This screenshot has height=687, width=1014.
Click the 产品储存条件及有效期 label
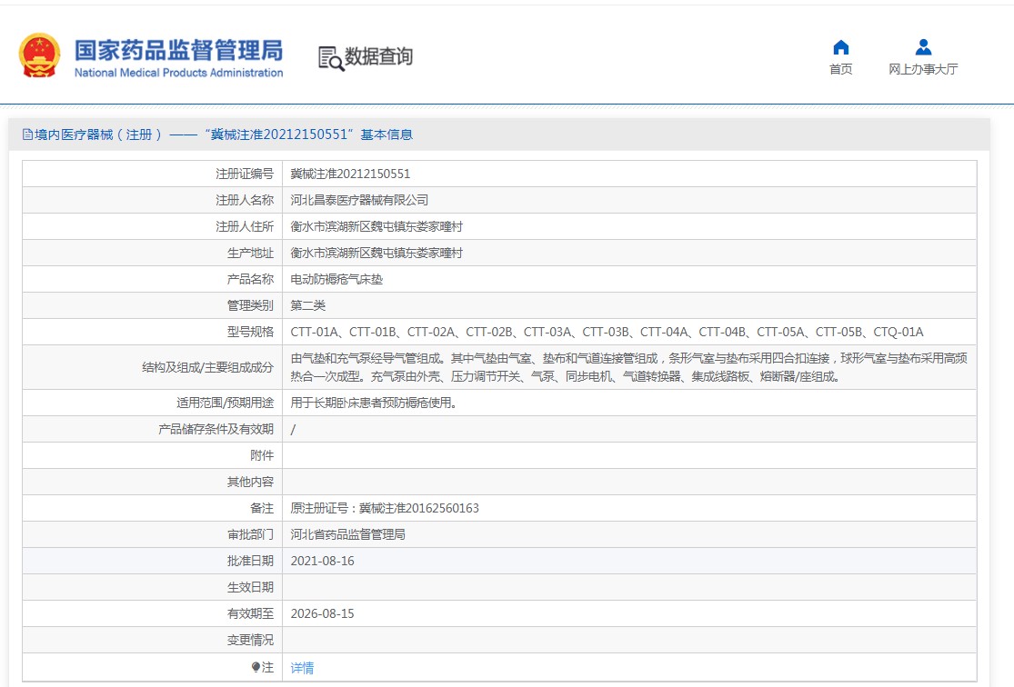coord(216,429)
